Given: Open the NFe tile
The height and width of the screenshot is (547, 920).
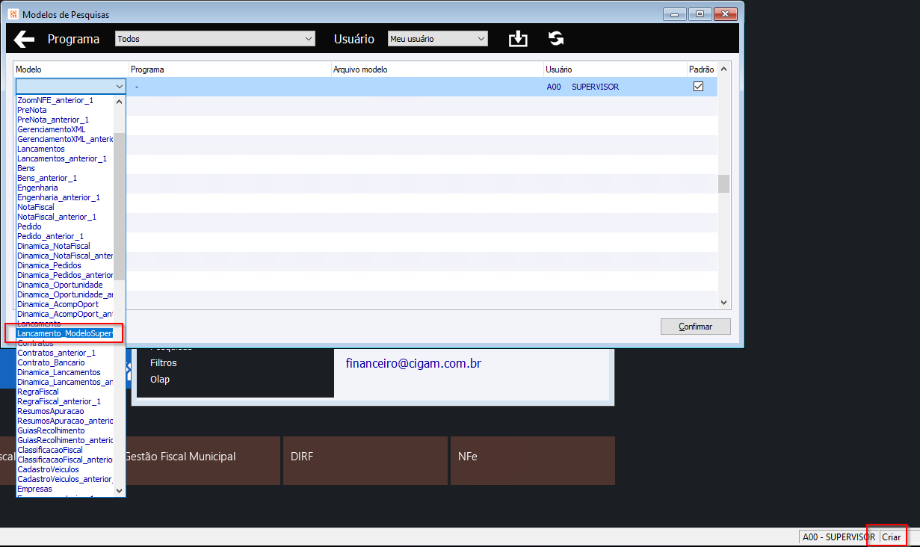Looking at the screenshot, I should point(531,460).
